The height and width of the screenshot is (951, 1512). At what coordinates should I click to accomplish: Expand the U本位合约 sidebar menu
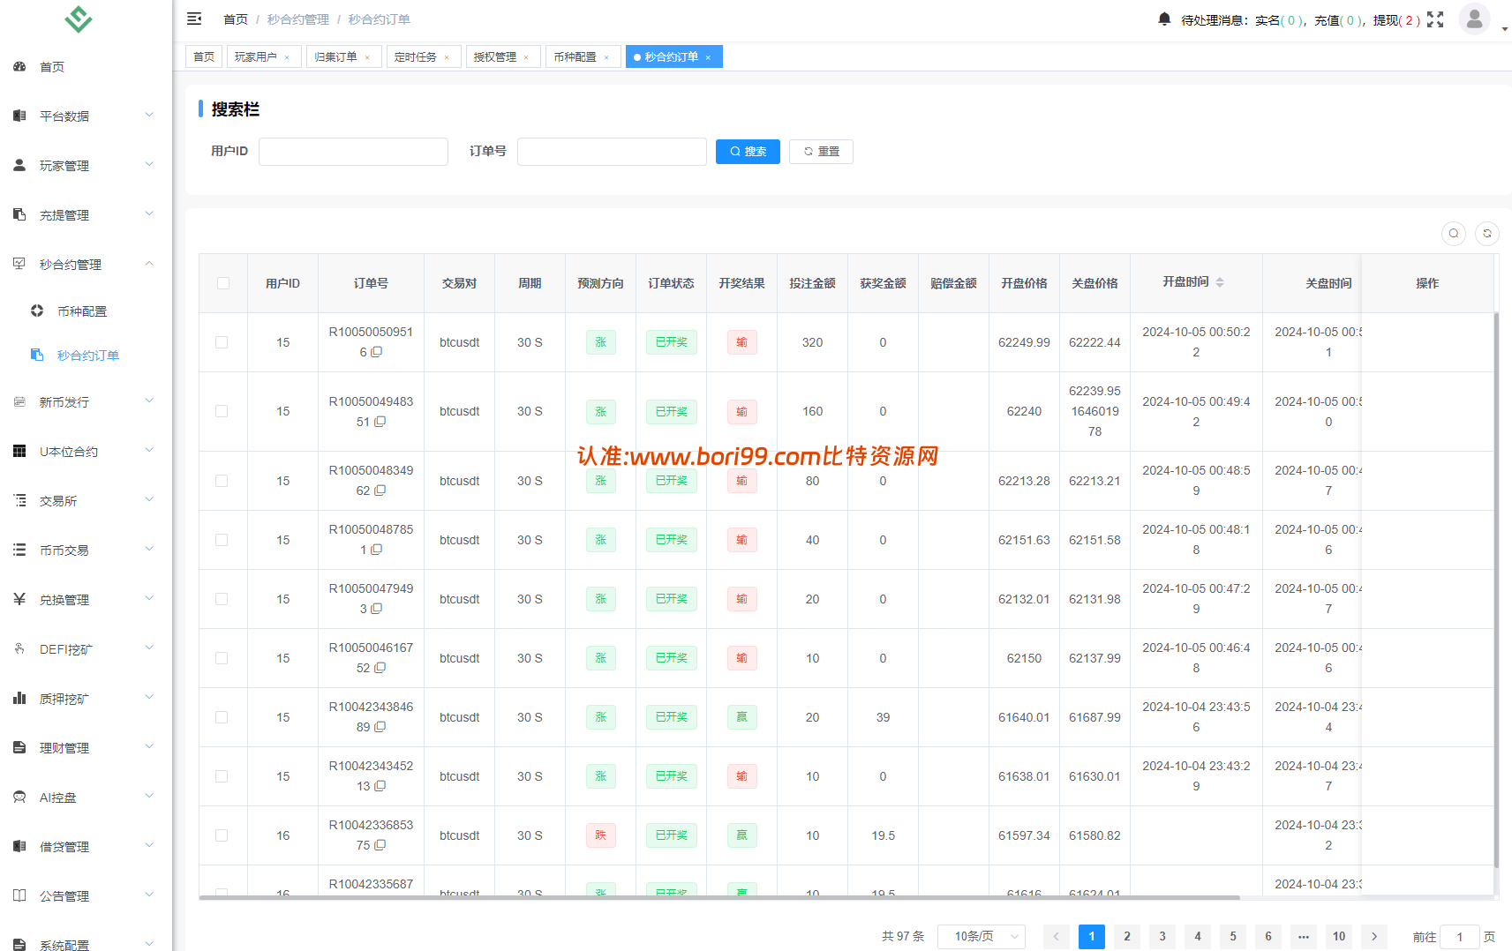tap(86, 451)
